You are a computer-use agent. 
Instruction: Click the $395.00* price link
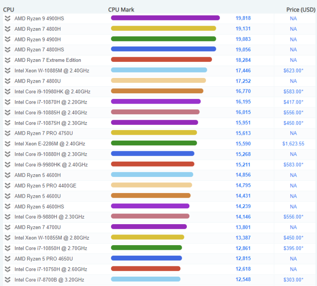point(294,248)
